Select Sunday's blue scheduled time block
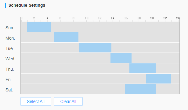Image resolution: width=188 pixels, height=110 pixels. pos(39,27)
